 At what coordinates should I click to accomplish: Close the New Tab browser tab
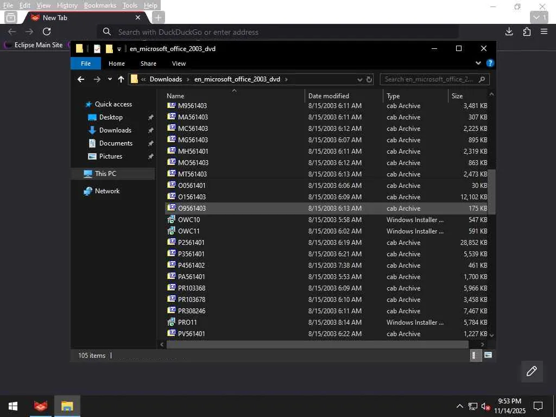tap(138, 17)
